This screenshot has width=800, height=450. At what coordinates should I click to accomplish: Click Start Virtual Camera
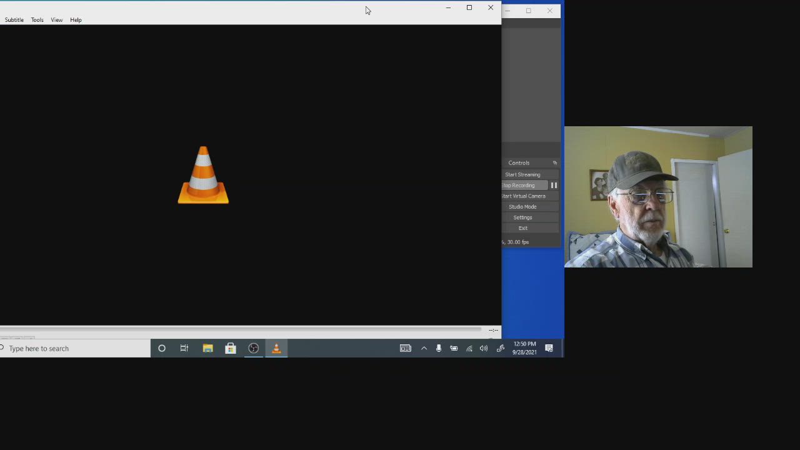524,196
